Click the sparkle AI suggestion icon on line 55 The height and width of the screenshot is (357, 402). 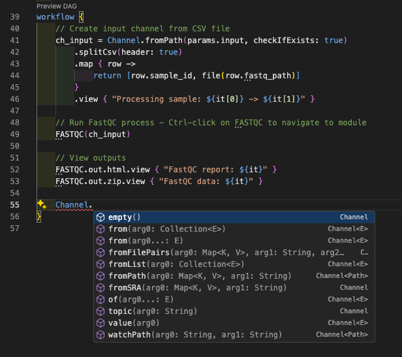[x=41, y=205]
